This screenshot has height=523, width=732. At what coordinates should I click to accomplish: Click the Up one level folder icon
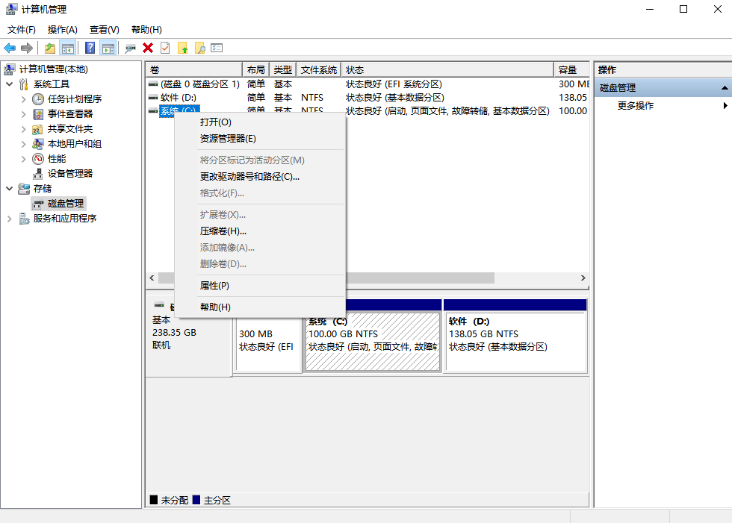(49, 48)
